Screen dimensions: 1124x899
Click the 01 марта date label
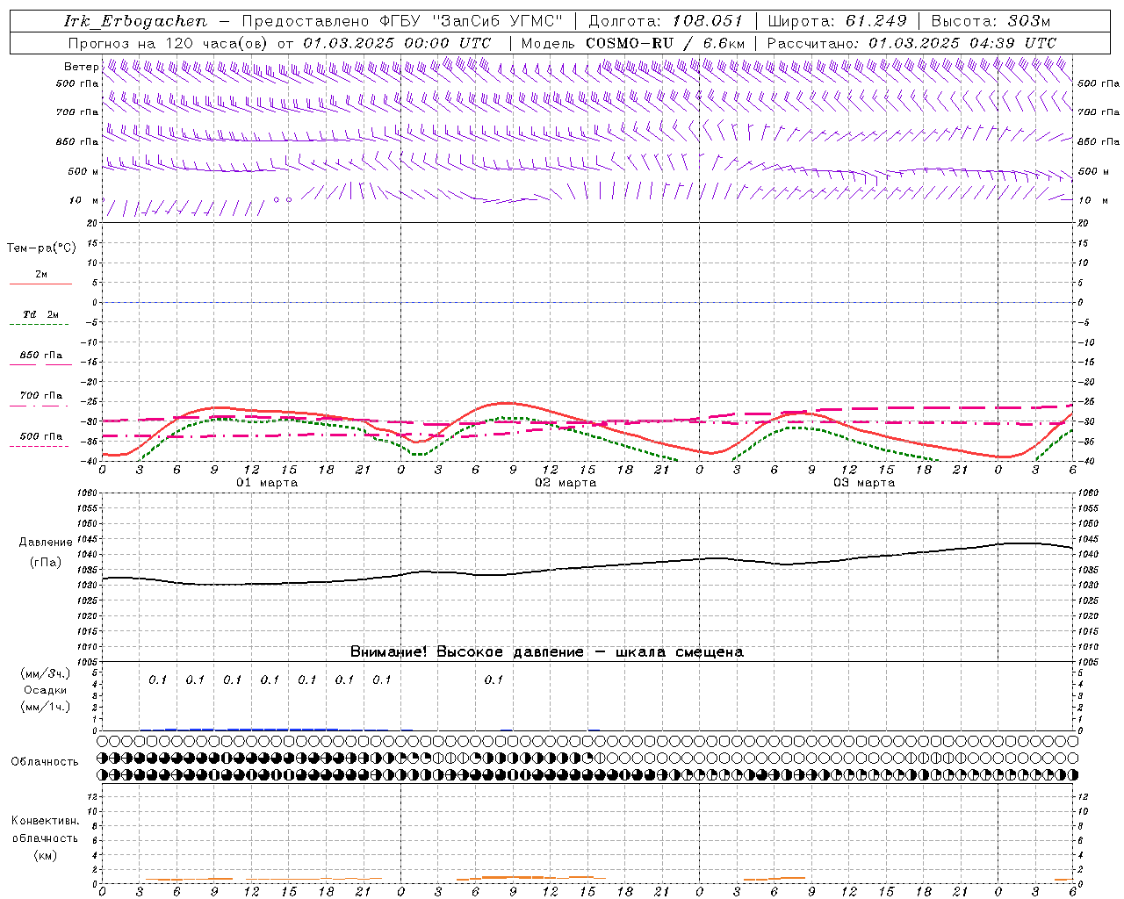267,483
